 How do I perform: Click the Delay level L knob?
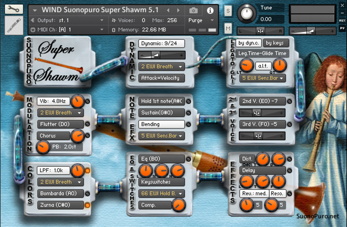[x=247, y=181]
